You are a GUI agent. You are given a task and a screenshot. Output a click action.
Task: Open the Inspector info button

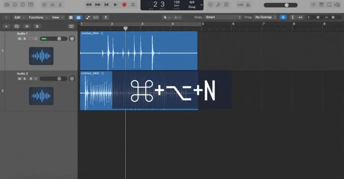[x=15, y=5]
